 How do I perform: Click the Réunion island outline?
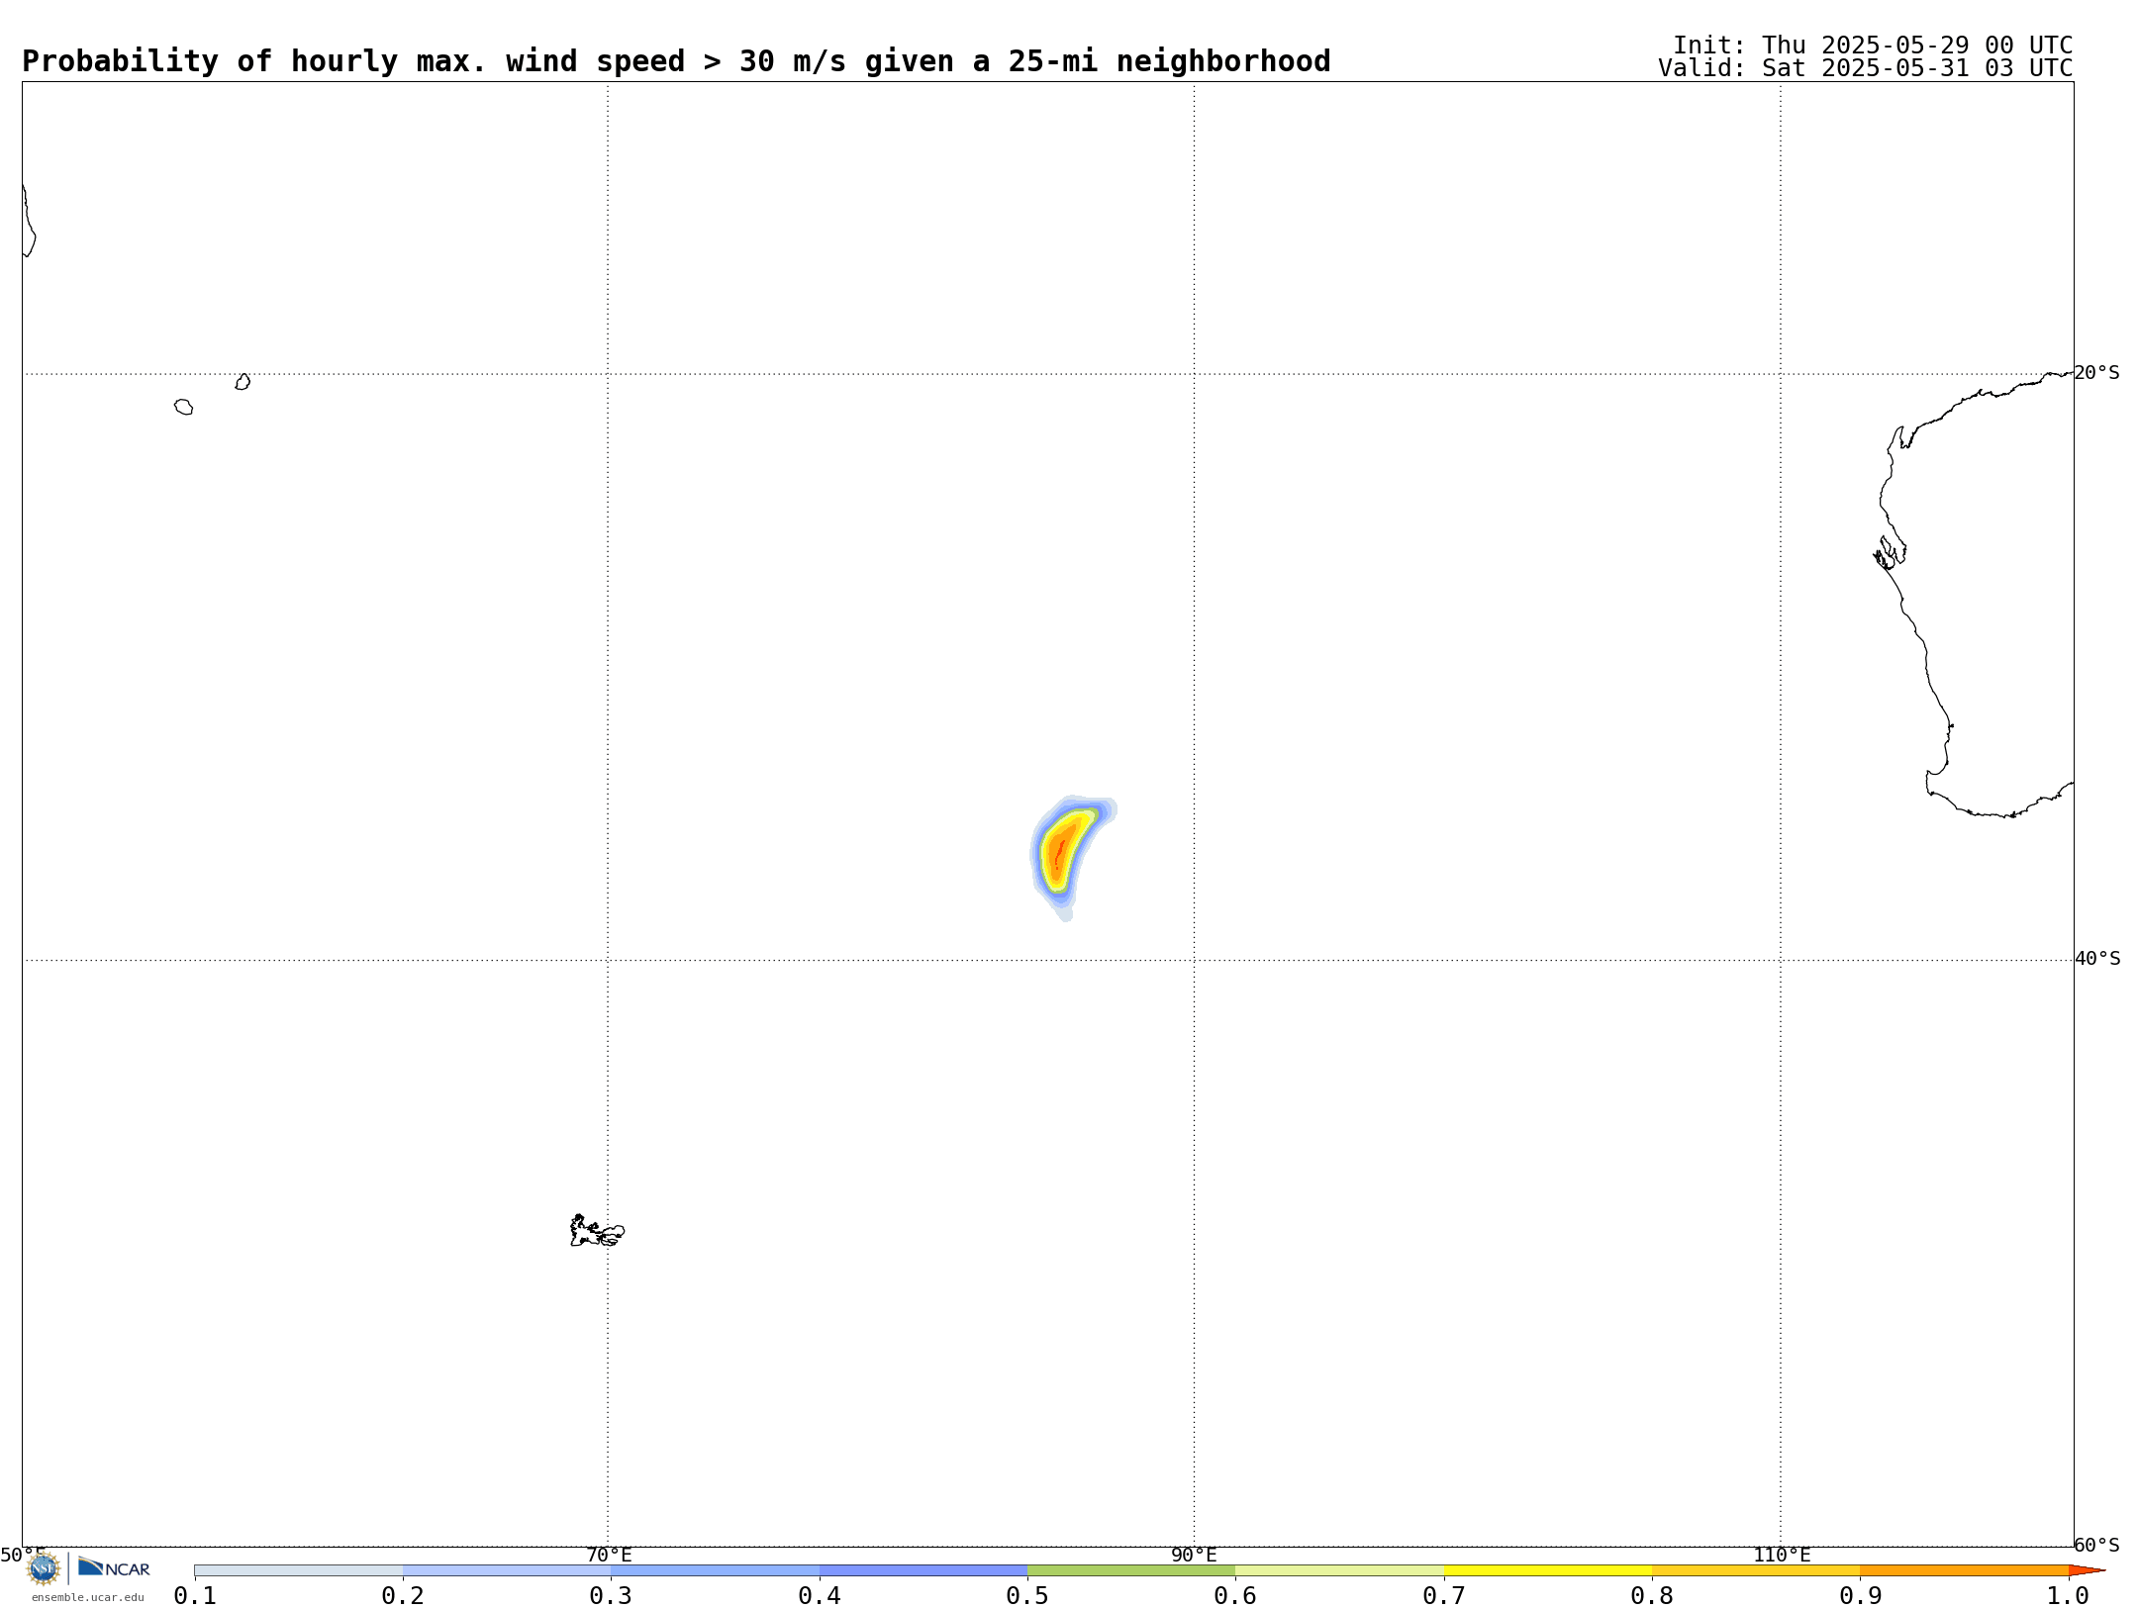[183, 407]
